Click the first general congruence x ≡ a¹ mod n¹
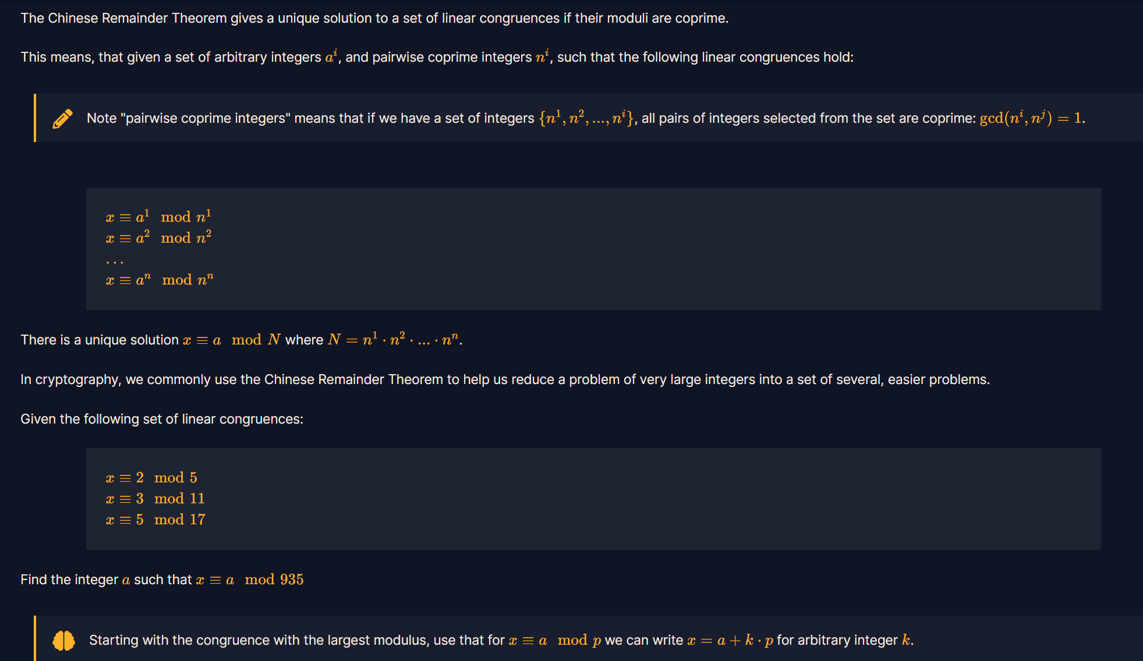 point(158,216)
